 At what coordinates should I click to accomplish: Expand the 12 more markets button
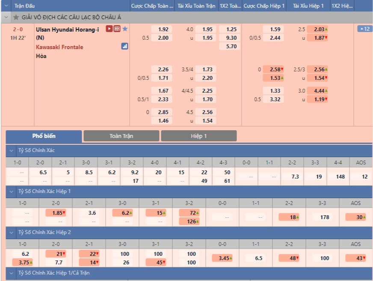point(364,29)
